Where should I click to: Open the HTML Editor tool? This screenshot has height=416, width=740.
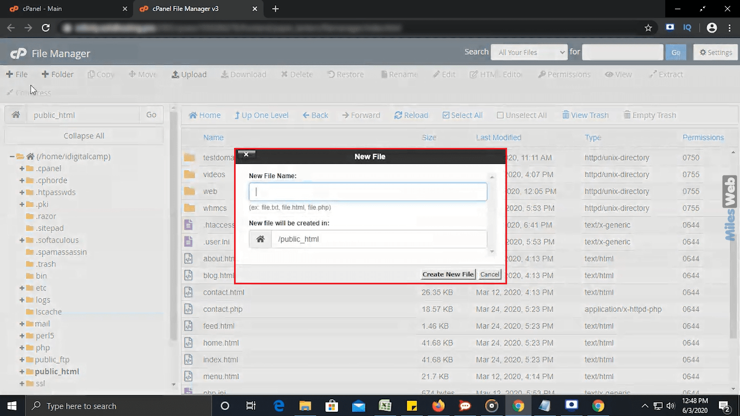pyautogui.click(x=496, y=74)
